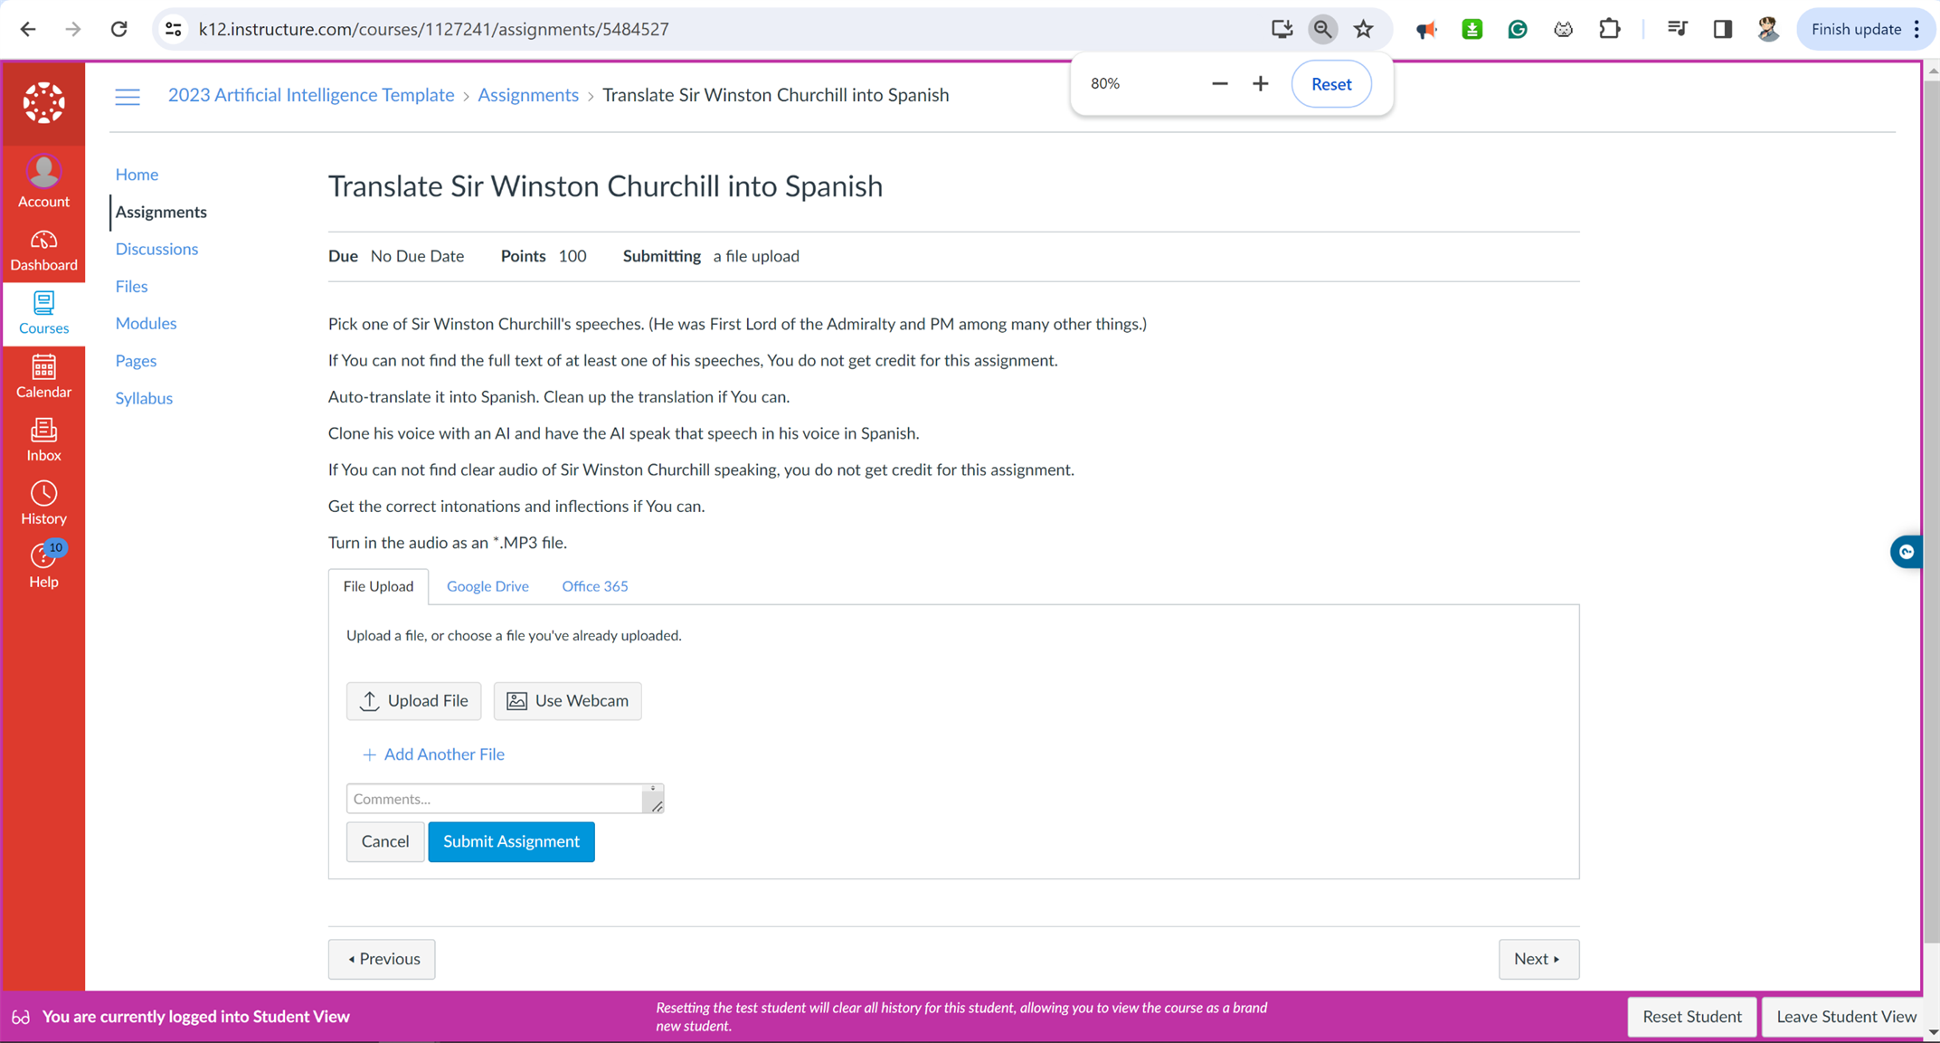Bookmark the page with the star icon
This screenshot has width=1940, height=1043.
tap(1363, 28)
